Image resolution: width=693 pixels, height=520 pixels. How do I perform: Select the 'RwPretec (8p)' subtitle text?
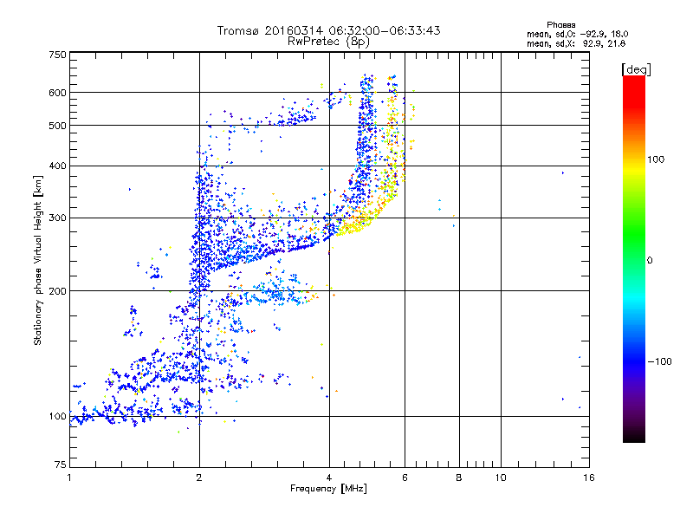[x=328, y=42]
